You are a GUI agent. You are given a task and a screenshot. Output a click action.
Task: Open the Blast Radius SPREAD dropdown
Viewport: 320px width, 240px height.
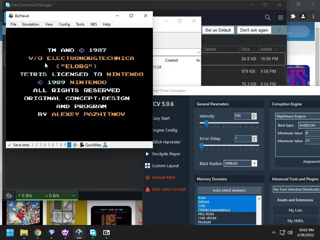[240, 163]
